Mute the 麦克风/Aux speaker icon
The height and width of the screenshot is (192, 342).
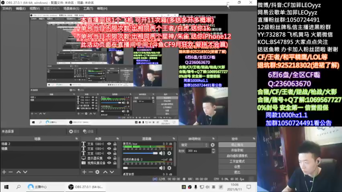(162, 153)
